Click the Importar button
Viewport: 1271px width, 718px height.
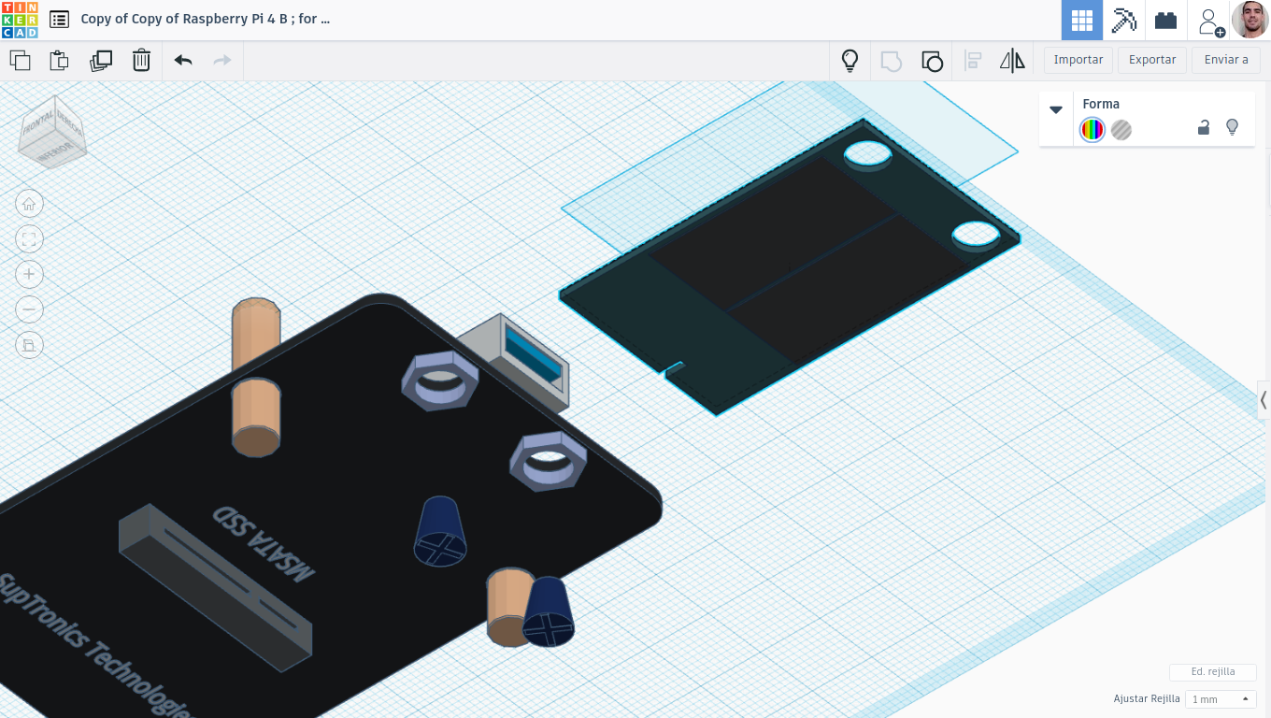(x=1078, y=60)
